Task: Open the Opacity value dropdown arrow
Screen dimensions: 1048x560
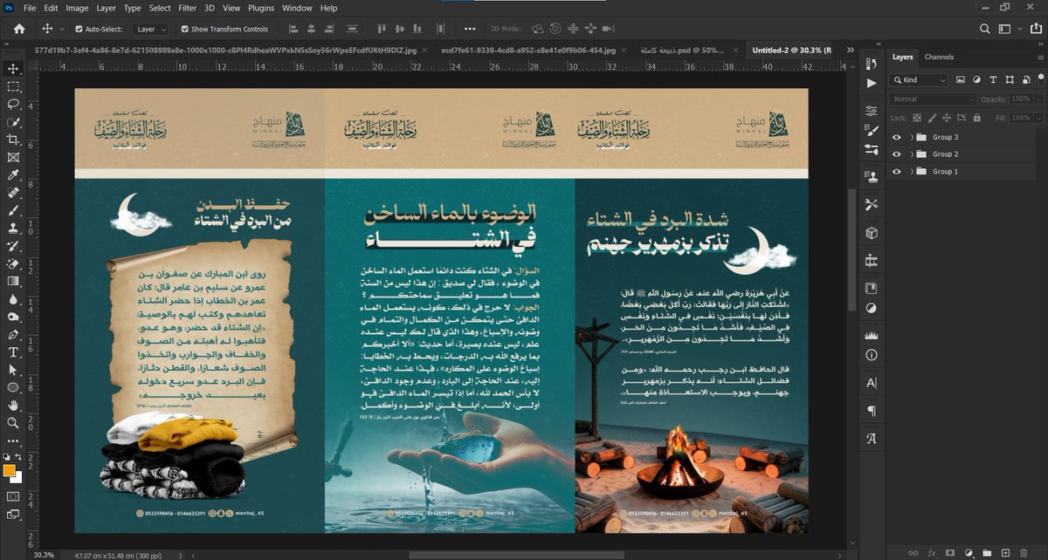Action: point(1037,99)
